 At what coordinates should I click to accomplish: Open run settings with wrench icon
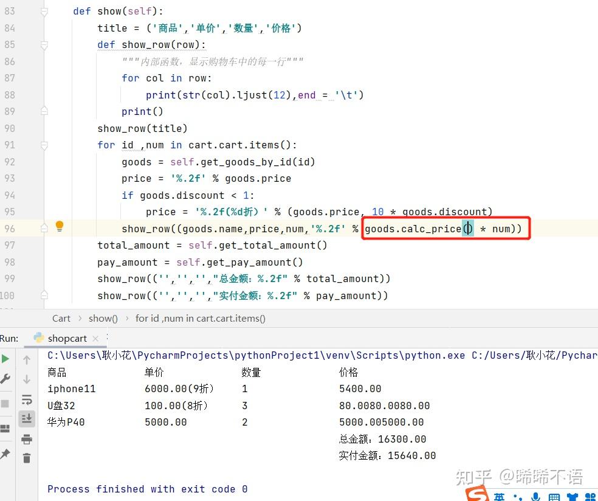coord(7,378)
